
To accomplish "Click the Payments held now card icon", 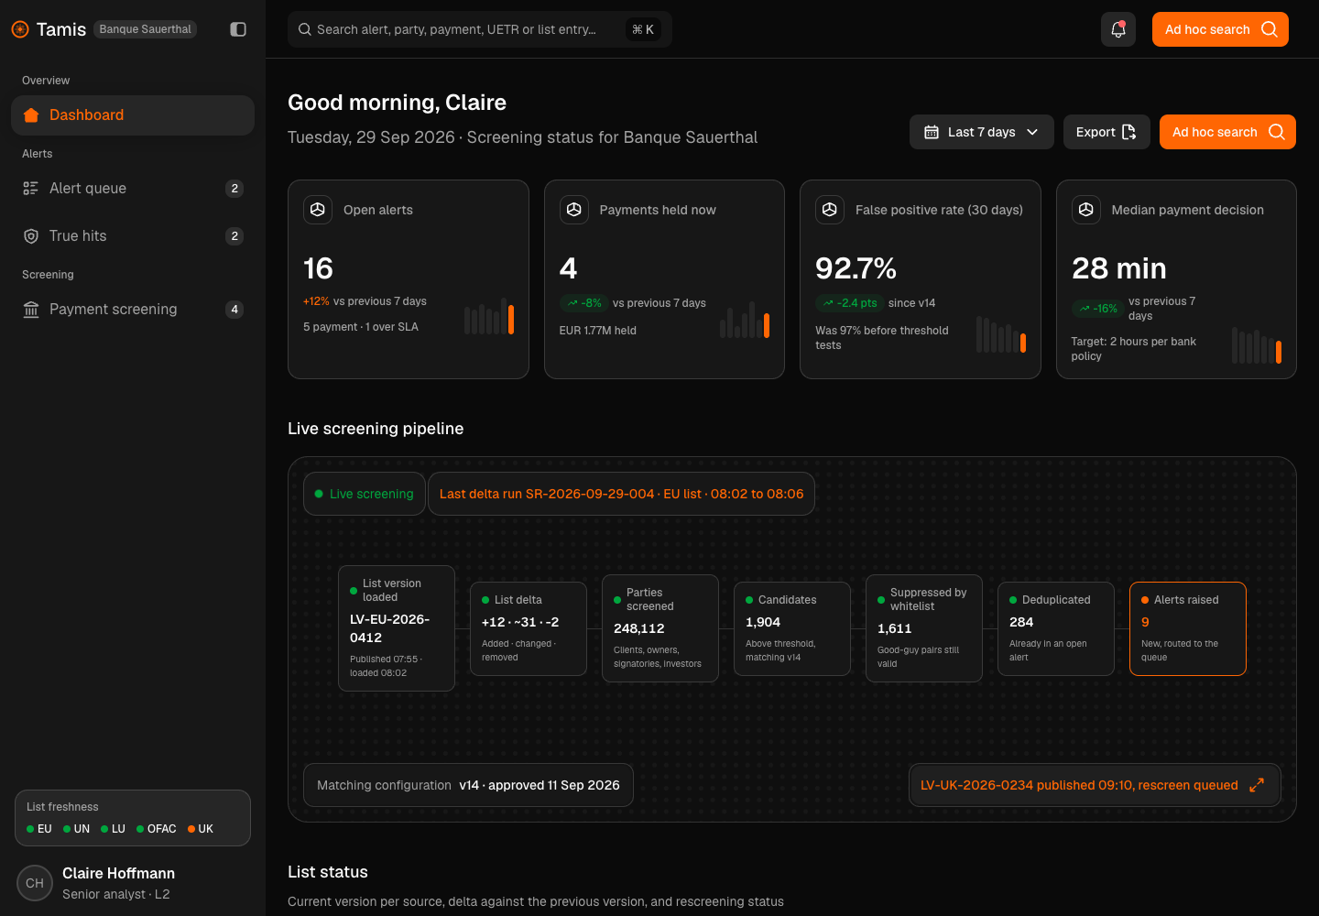I will (x=574, y=210).
